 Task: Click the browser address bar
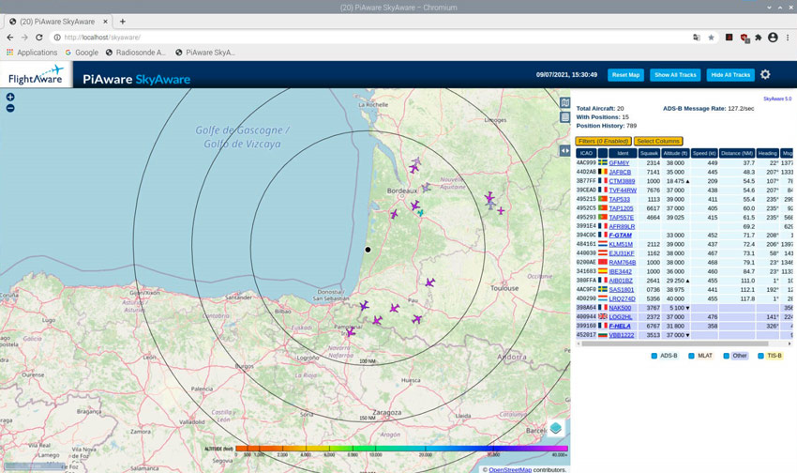tap(371, 38)
